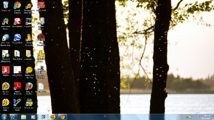Viewport: 214px width, 120px height.
Task: Open the Google Earth desktop shortcut
Action: (17, 38)
